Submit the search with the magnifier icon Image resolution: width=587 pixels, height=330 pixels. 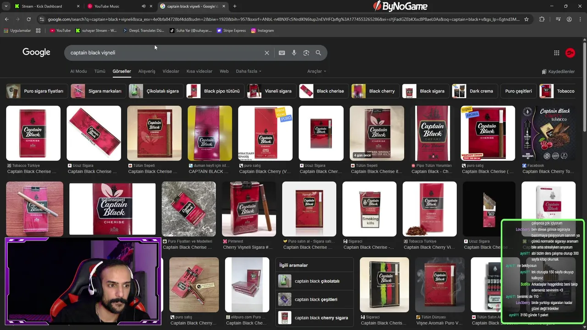318,53
